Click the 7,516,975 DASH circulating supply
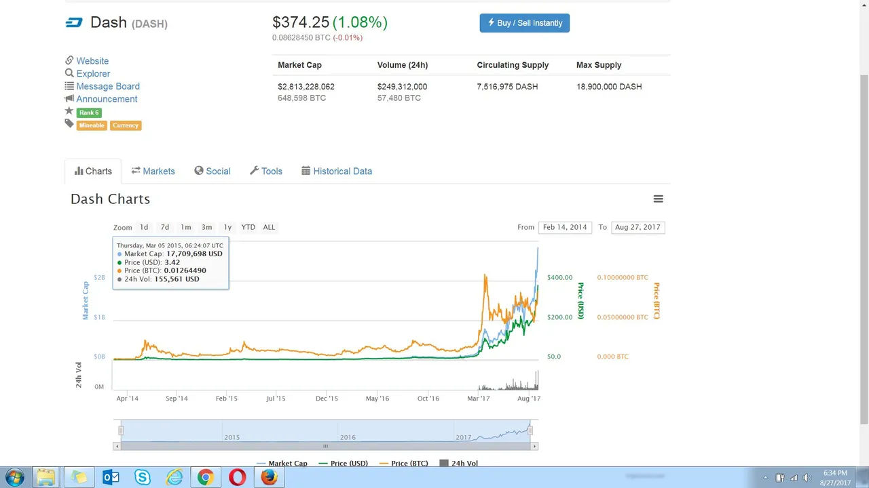 tap(507, 87)
